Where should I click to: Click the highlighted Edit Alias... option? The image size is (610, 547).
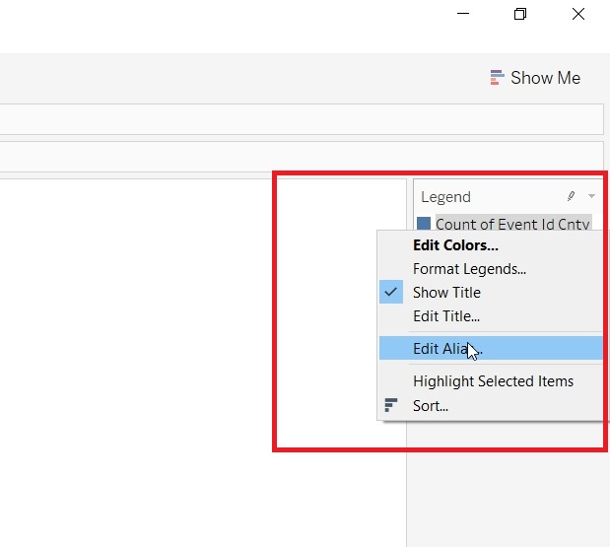click(447, 348)
